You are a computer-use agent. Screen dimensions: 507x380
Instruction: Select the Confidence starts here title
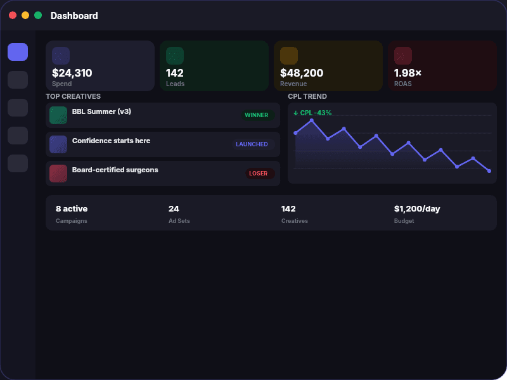[112, 141]
